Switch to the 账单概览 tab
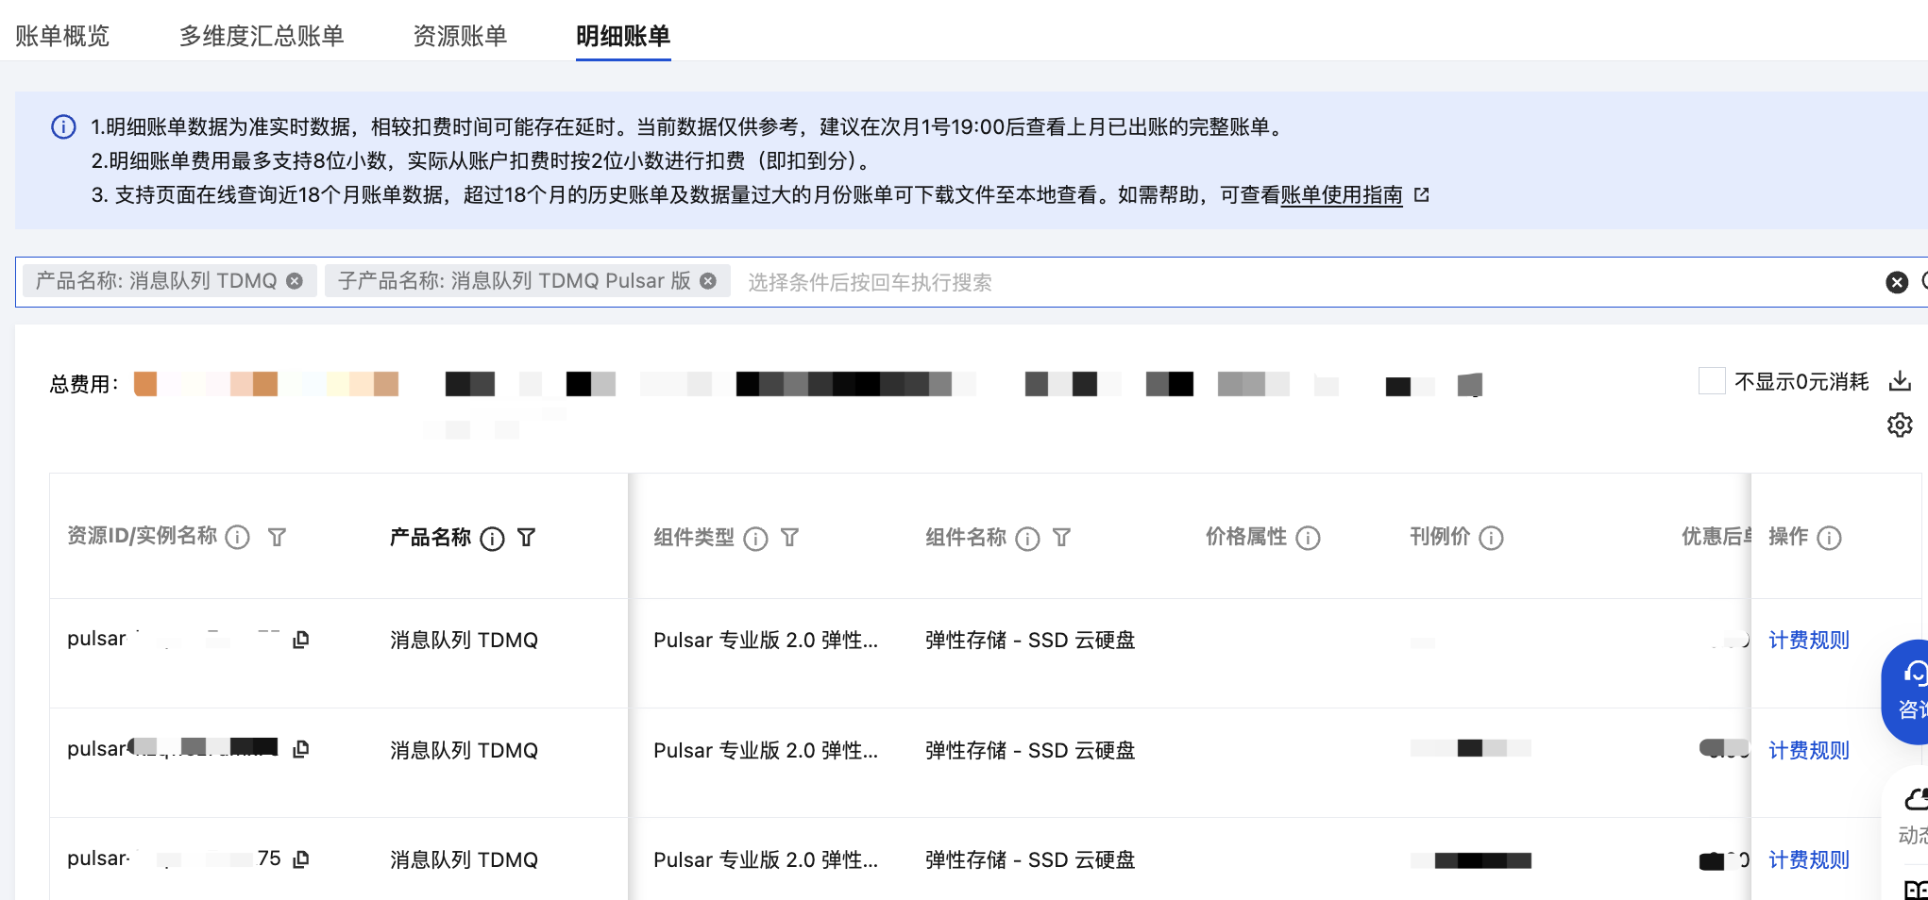Screen dimensions: 1928x900 pos(62,36)
